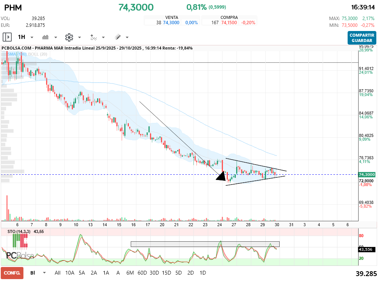Image resolution: width=382 pixels, height=281 pixels.
Task: Select the 6M time range
Action: (130, 273)
